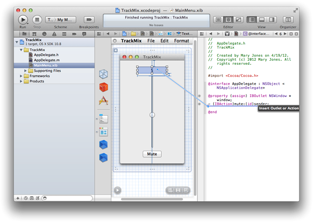
Task: Go back in Interface Builder jump bar
Action: [108, 34]
